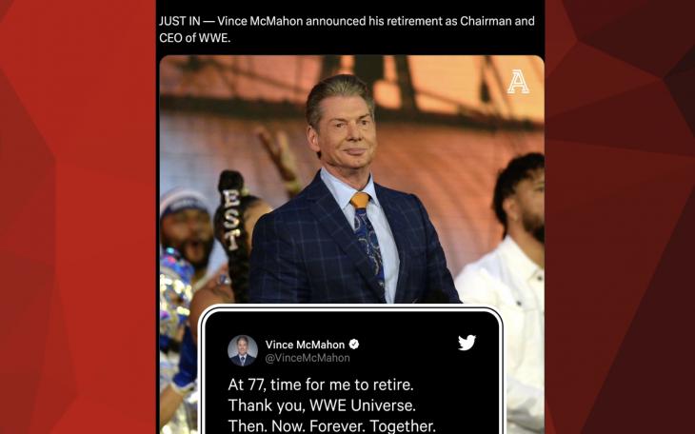This screenshot has width=695, height=434.
Task: Click the orange tie knot
Action: click(361, 201)
